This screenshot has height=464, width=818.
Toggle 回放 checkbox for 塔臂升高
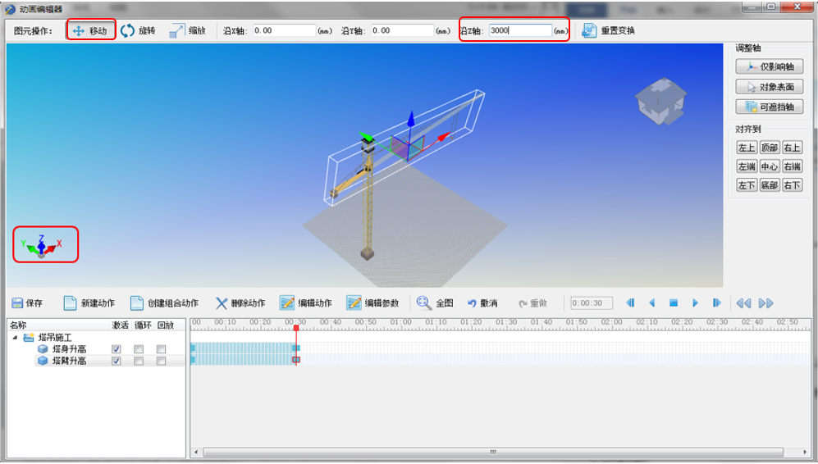tap(161, 361)
